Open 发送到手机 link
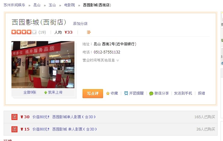Image resolution: width=223 pixels, height=141 pixels. [x=183, y=93]
